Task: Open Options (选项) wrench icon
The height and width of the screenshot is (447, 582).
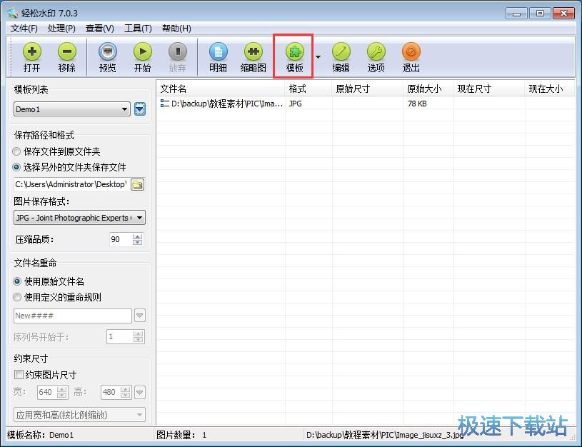Action: (376, 51)
